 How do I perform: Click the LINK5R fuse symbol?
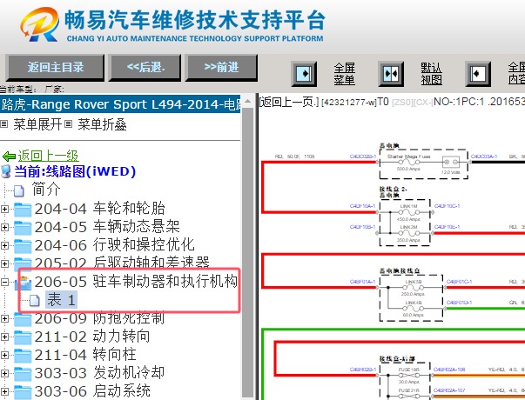[x=413, y=288]
